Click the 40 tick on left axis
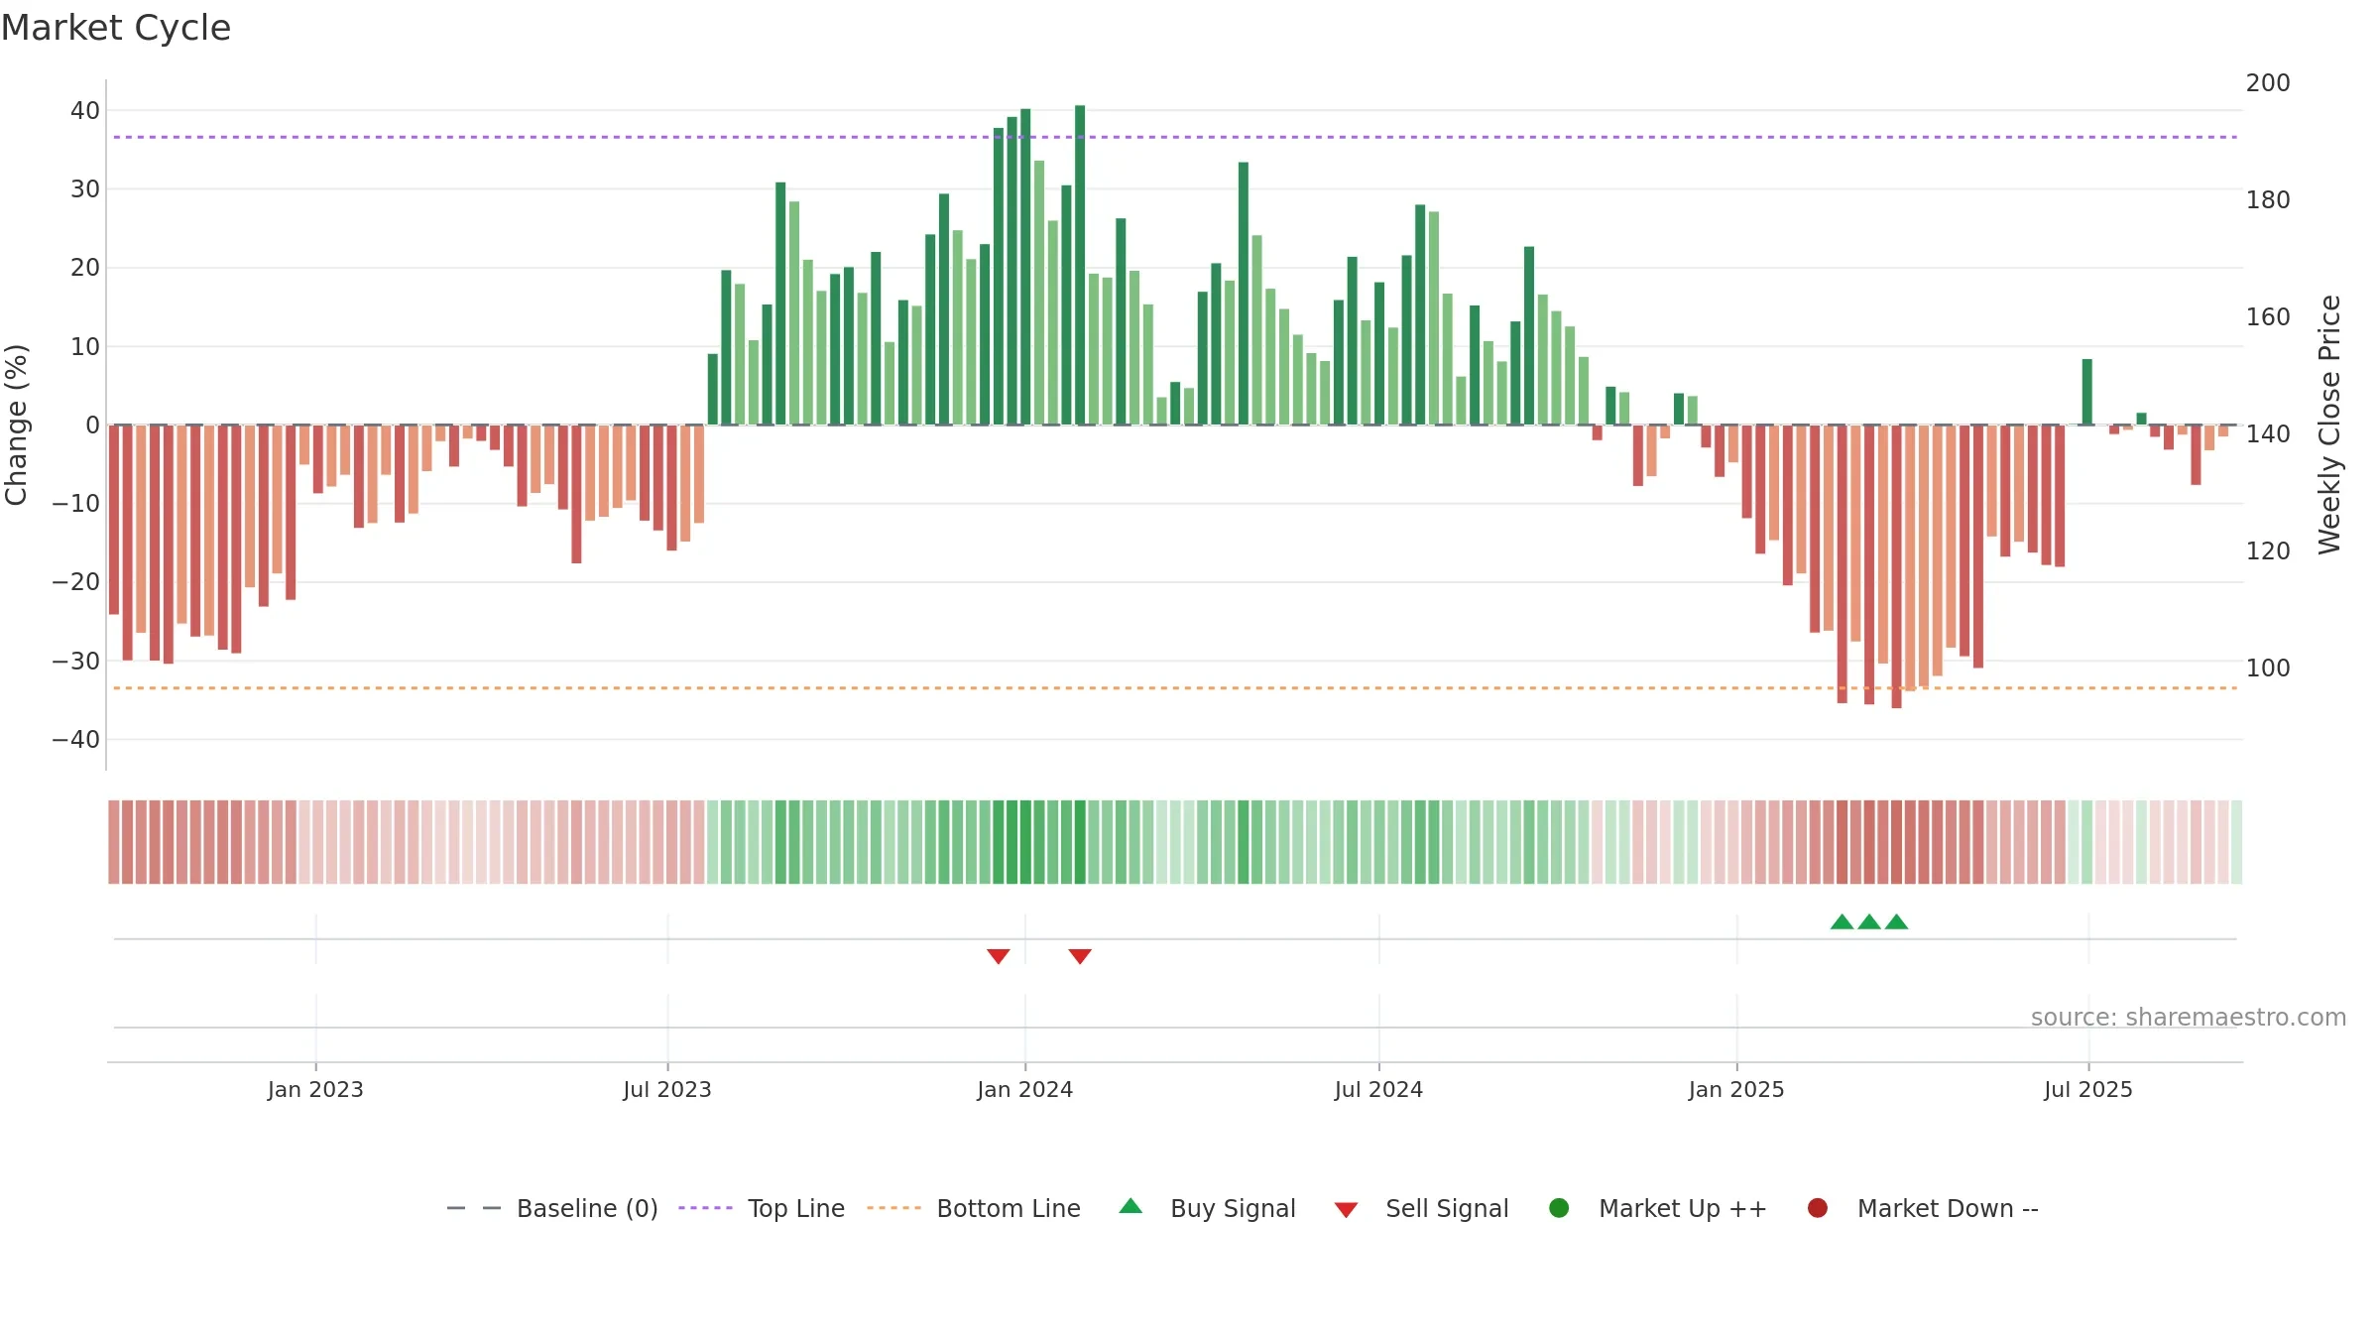 85,111
